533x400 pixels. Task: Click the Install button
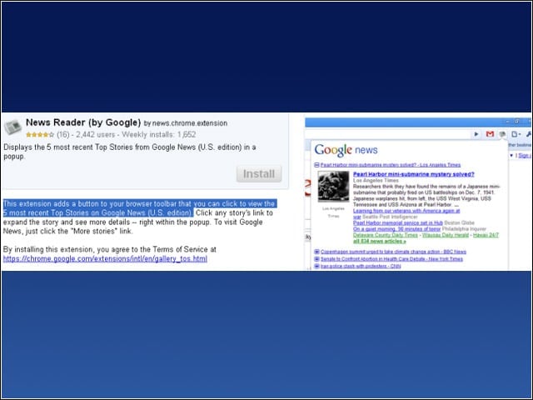pos(259,174)
